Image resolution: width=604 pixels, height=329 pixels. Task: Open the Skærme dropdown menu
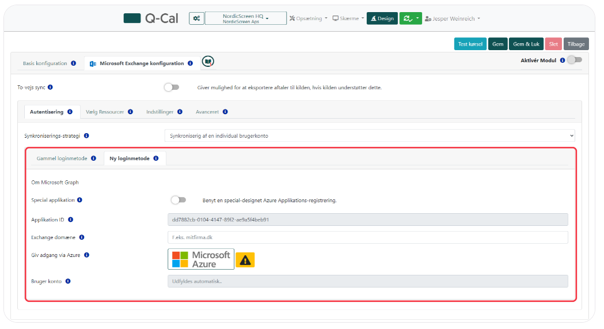348,18
